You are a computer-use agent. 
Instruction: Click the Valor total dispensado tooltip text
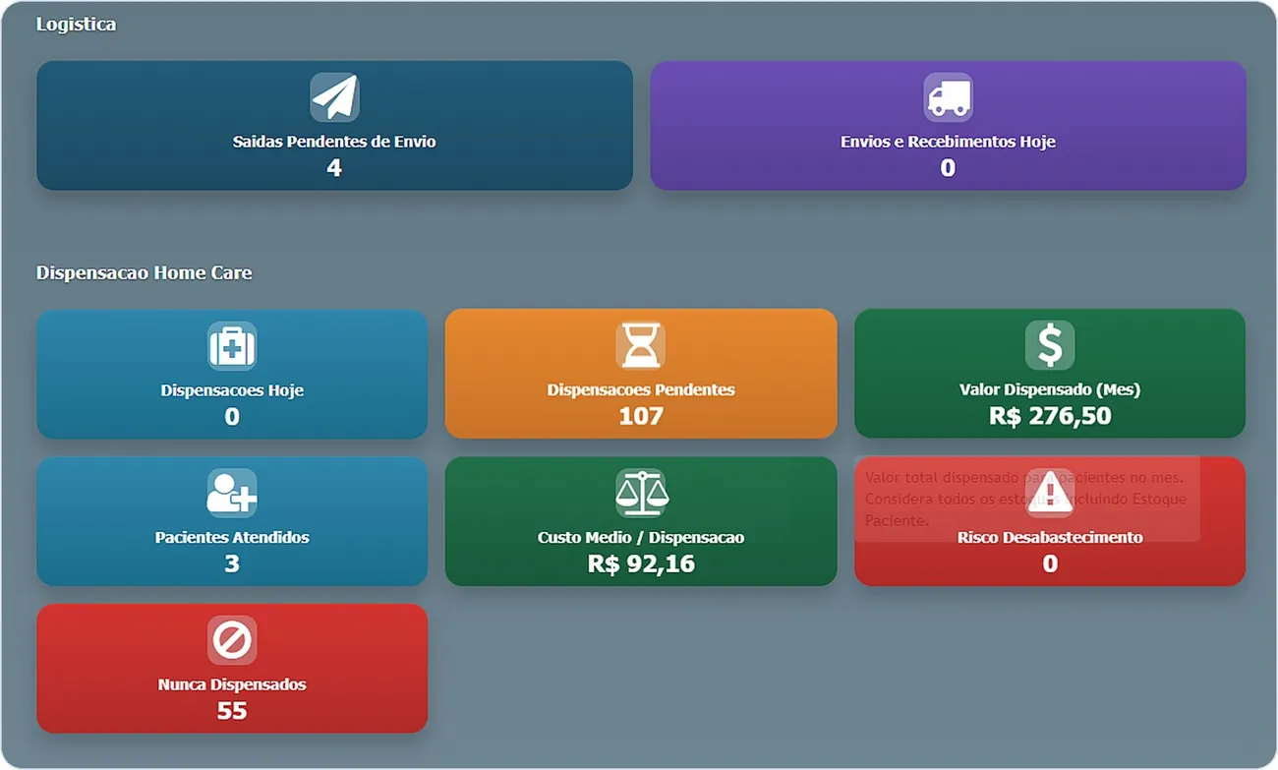1027,499
